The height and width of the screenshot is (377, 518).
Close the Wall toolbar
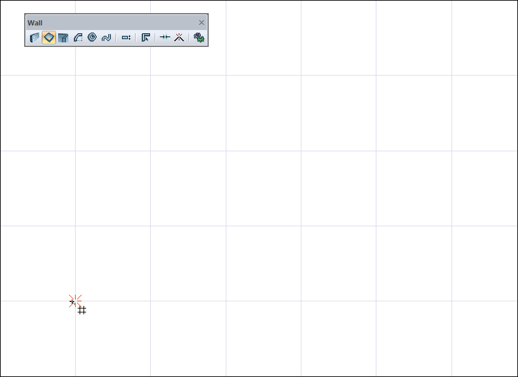click(x=202, y=22)
